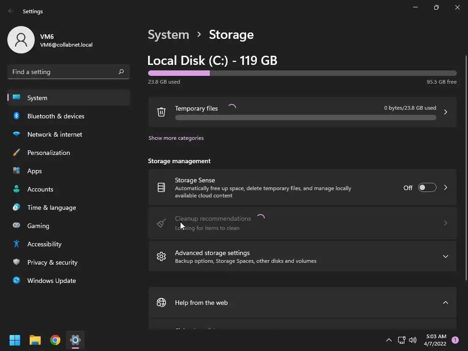Image resolution: width=468 pixels, height=351 pixels.
Task: Open Google Chrome from the taskbar
Action: [x=55, y=340]
